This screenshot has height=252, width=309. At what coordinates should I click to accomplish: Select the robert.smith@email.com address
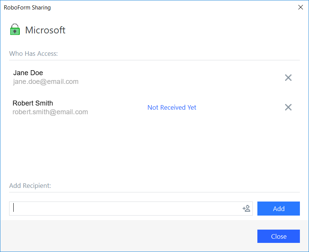[50, 112]
